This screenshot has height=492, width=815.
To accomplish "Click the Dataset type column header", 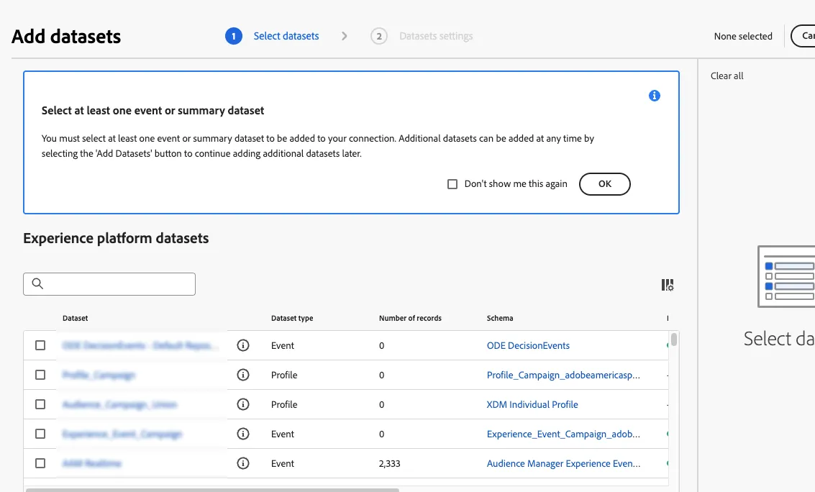I will [292, 318].
